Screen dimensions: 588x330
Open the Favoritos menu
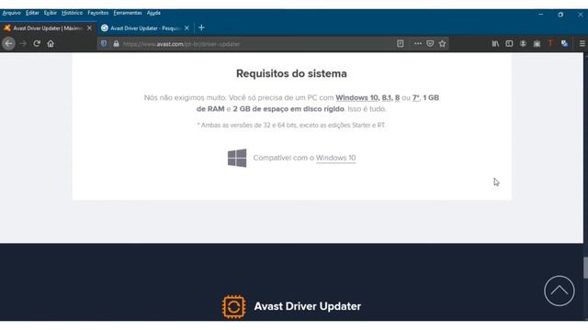point(98,13)
